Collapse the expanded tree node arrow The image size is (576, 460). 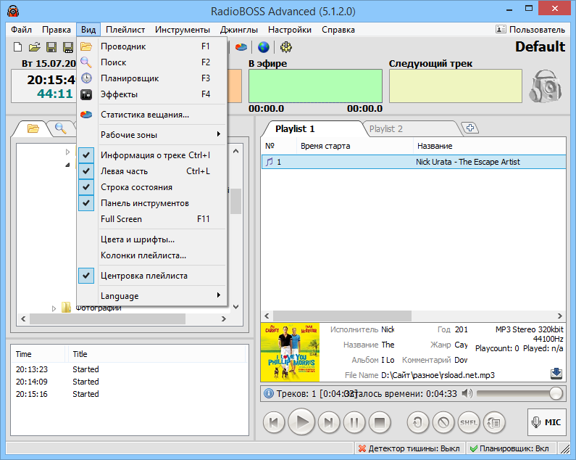(x=67, y=165)
